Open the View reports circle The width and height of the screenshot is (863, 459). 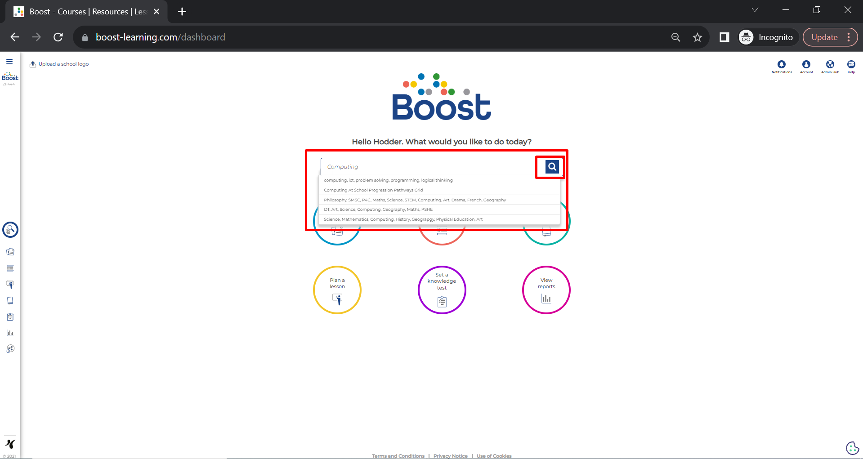(x=546, y=290)
